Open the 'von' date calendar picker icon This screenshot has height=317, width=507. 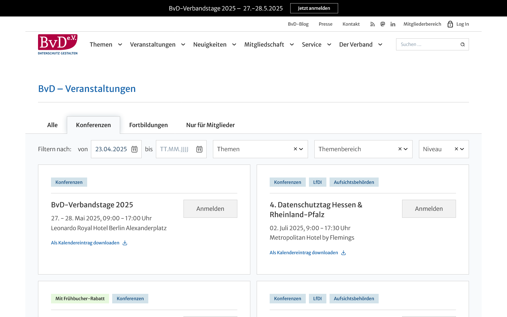click(x=134, y=149)
